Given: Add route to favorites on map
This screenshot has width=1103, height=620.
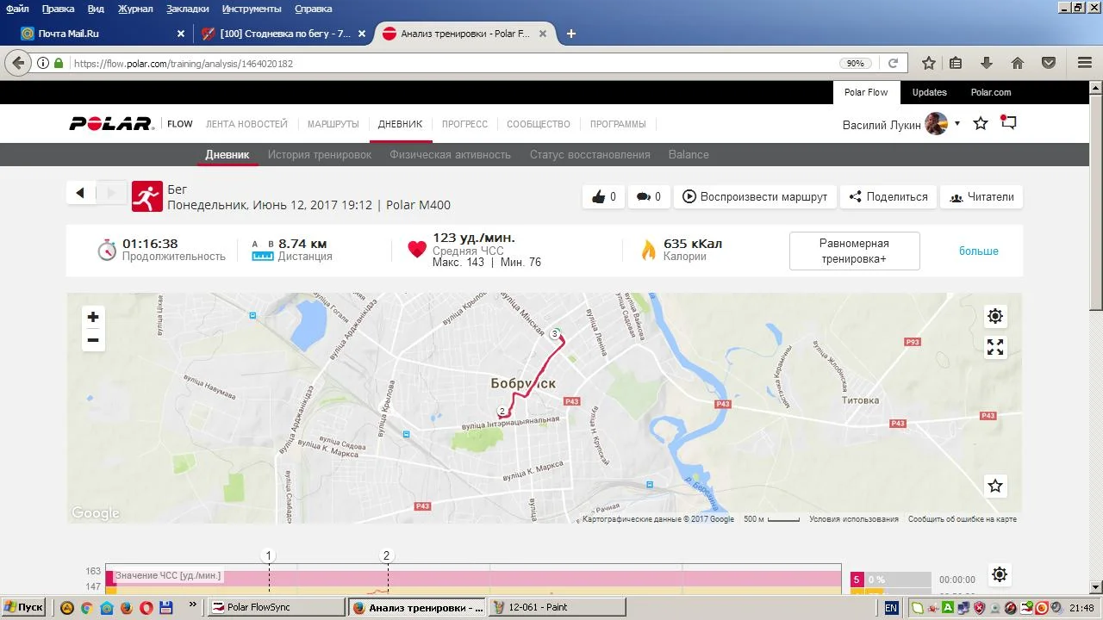Looking at the screenshot, I should point(995,486).
